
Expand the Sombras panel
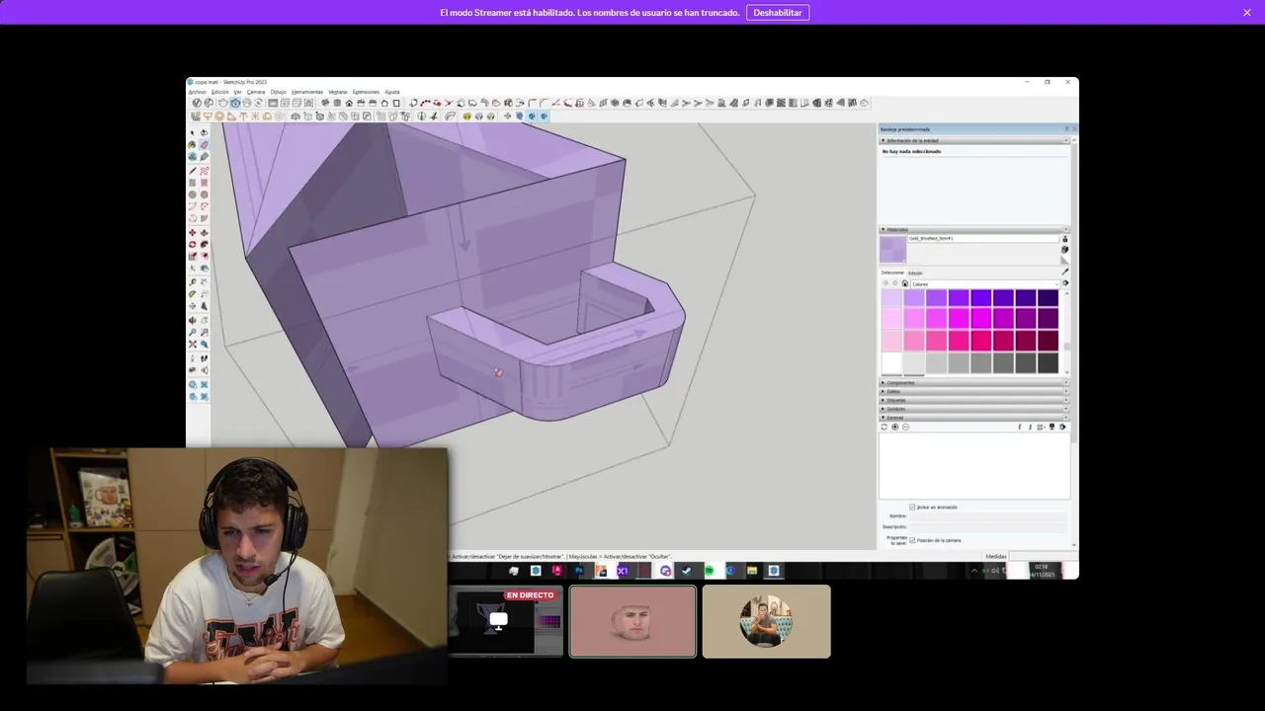[x=883, y=409]
